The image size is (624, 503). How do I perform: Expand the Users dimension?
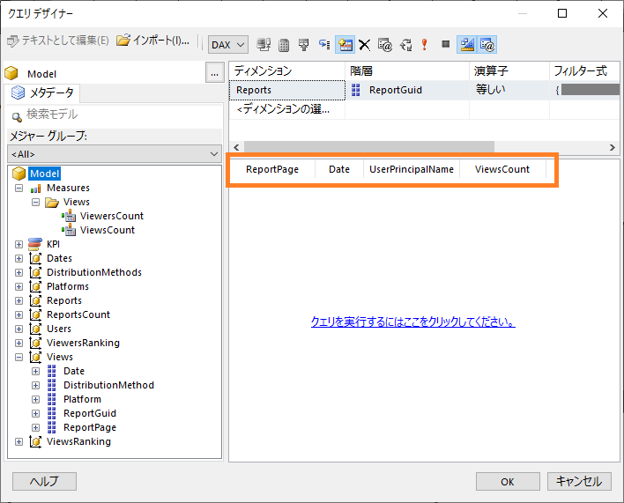click(x=19, y=329)
